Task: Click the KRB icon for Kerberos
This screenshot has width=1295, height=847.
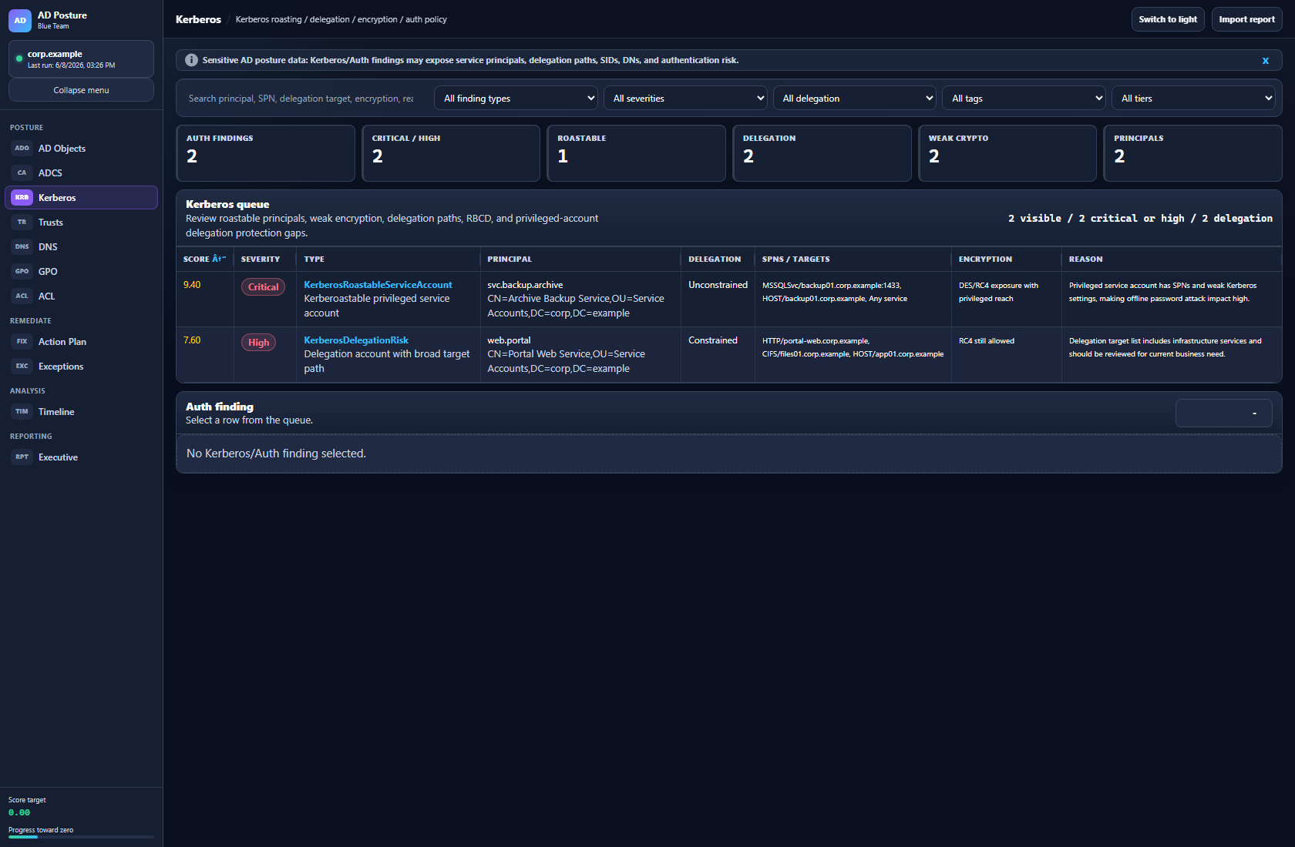Action: coord(22,198)
